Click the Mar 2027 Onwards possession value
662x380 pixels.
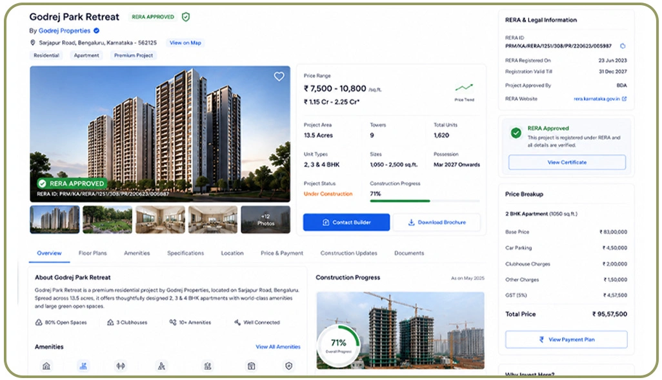pyautogui.click(x=457, y=165)
